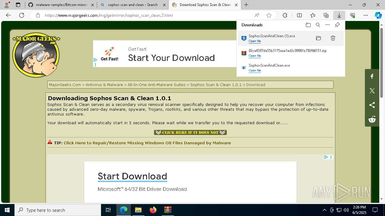This screenshot has height=216, width=385.
Task: Open the Windows Start menu
Action: 7,210
